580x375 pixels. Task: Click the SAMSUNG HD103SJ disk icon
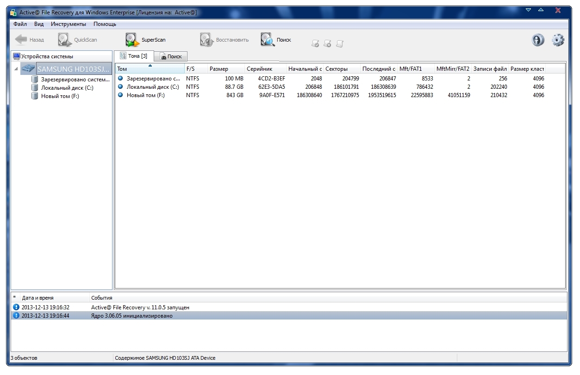click(x=29, y=69)
